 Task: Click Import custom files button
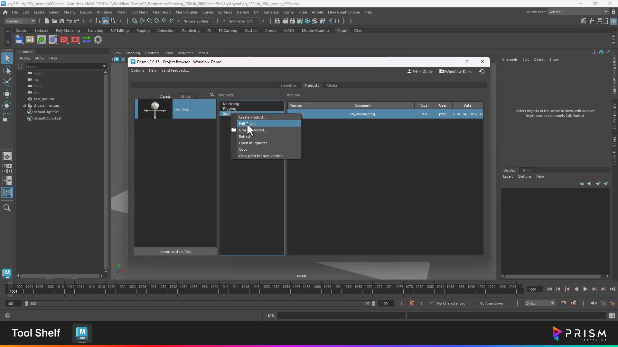pos(175,252)
